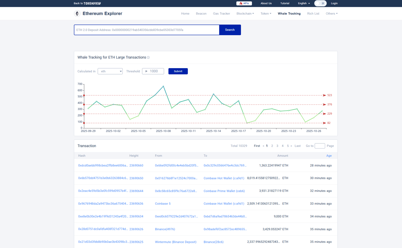The height and width of the screenshot is (248, 402).
Task: Click the Ethereum Explorer logo icon
Action: click(x=77, y=14)
